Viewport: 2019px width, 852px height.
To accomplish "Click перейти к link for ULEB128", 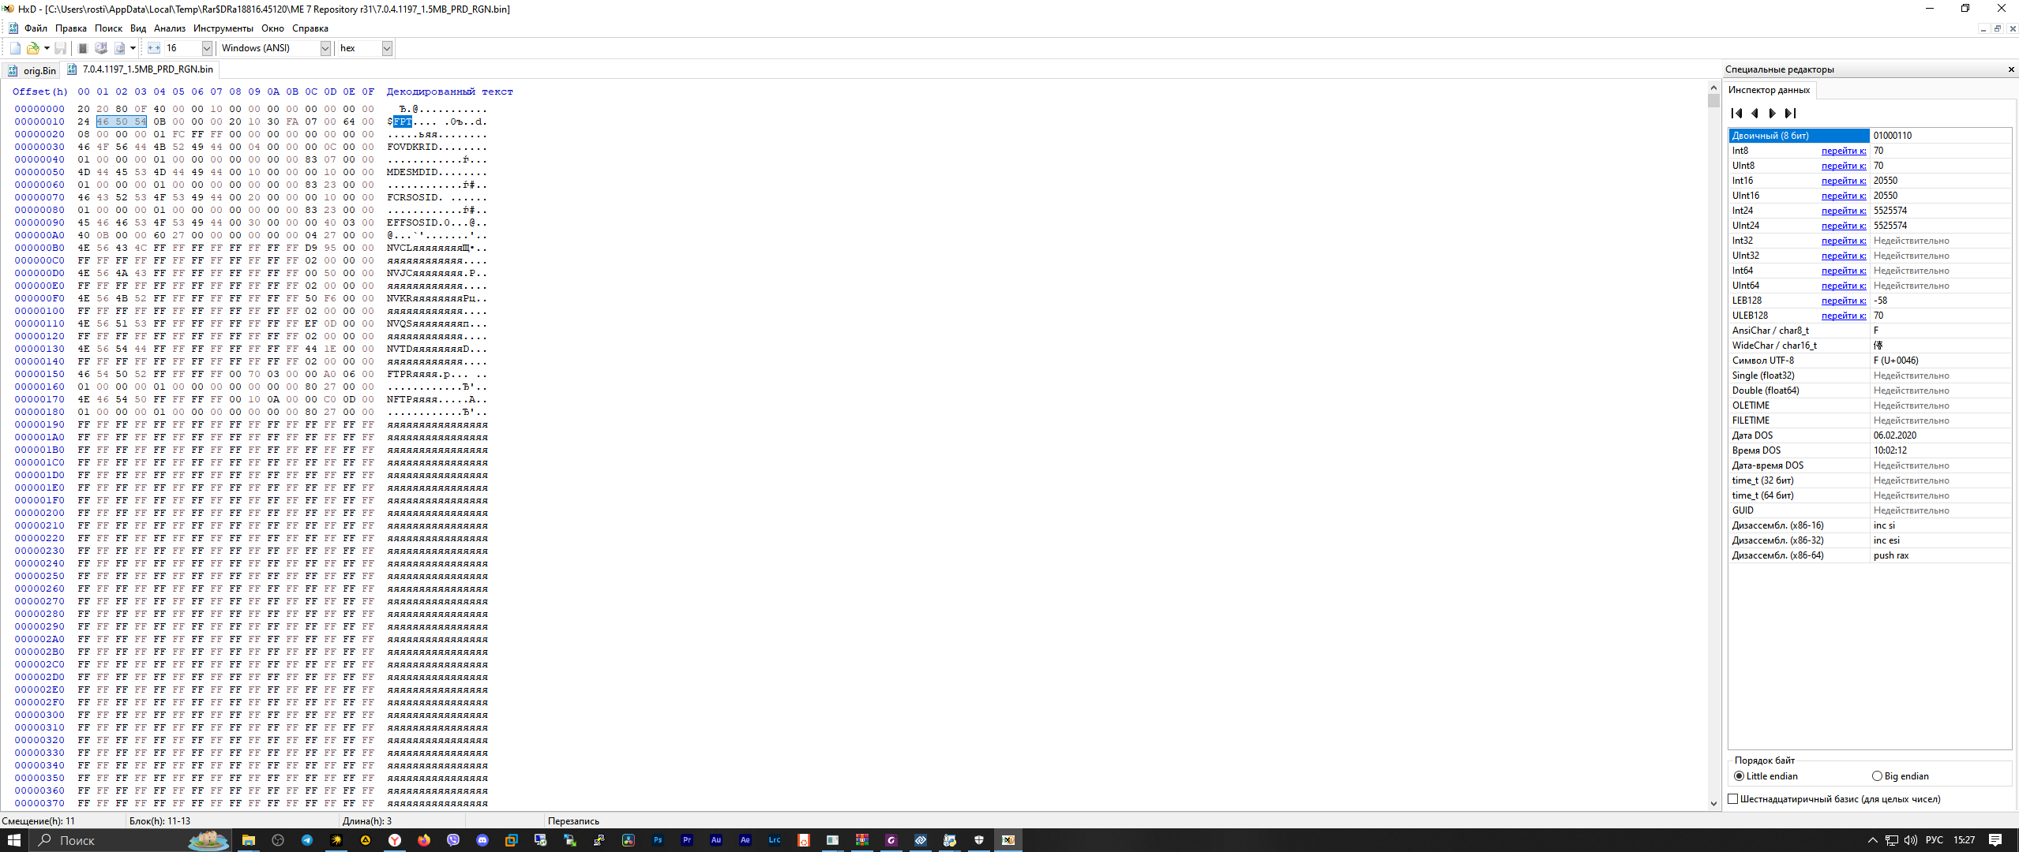I will click(1843, 316).
